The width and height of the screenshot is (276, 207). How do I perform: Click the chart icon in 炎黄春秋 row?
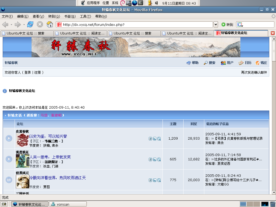[155, 139]
